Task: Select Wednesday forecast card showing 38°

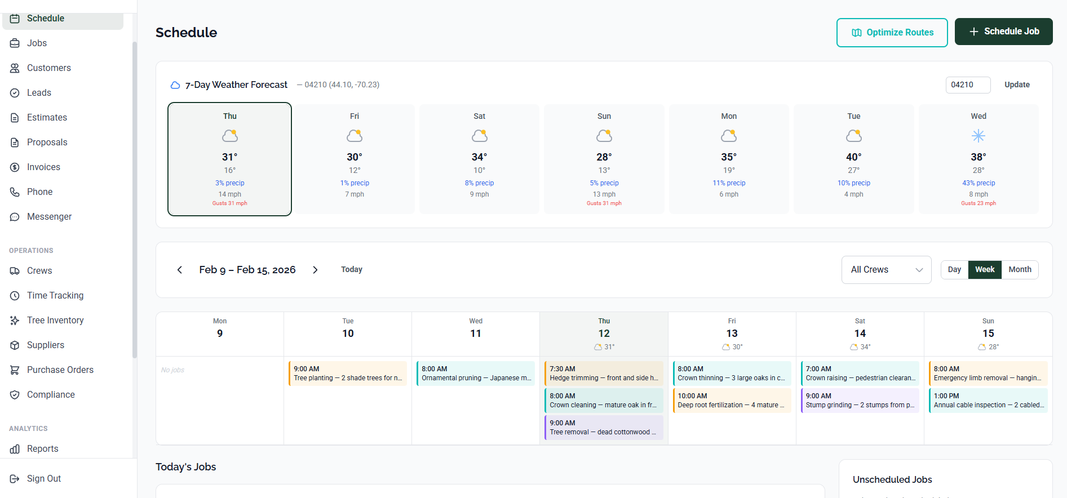Action: 979,159
